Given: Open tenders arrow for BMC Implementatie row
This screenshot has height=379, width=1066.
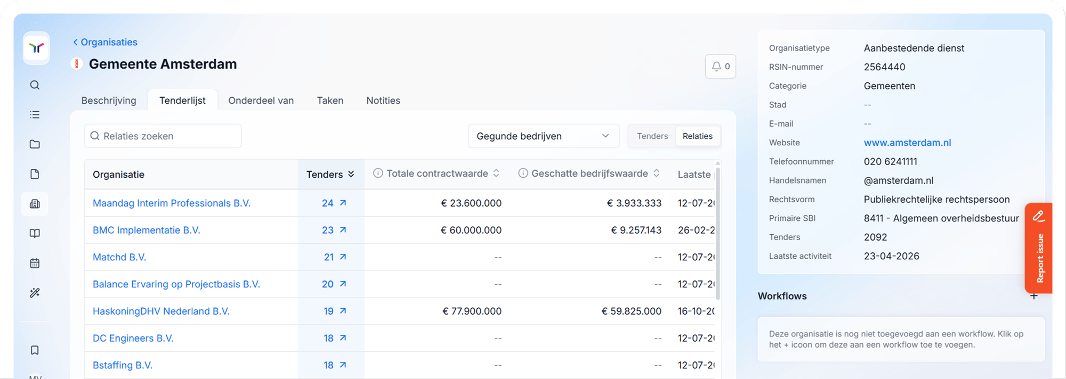Looking at the screenshot, I should pos(343,230).
